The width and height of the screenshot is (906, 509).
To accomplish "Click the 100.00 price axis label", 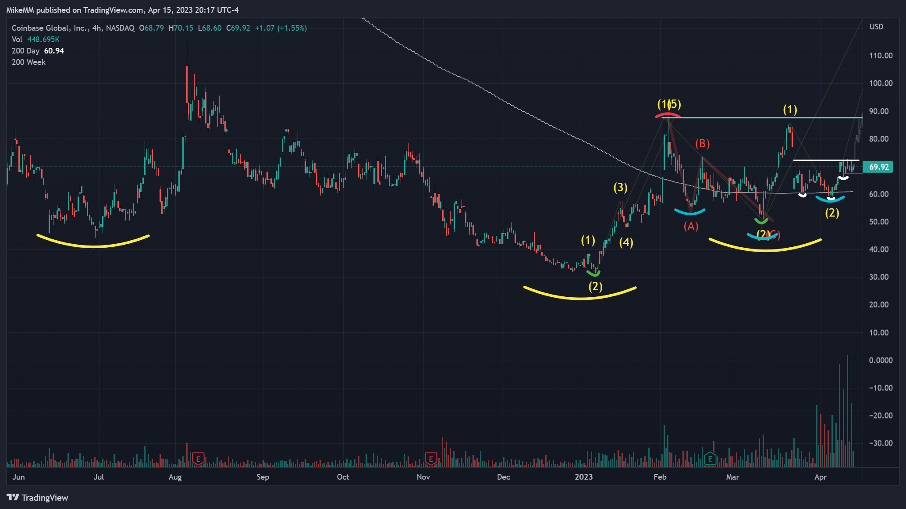I will pos(881,83).
